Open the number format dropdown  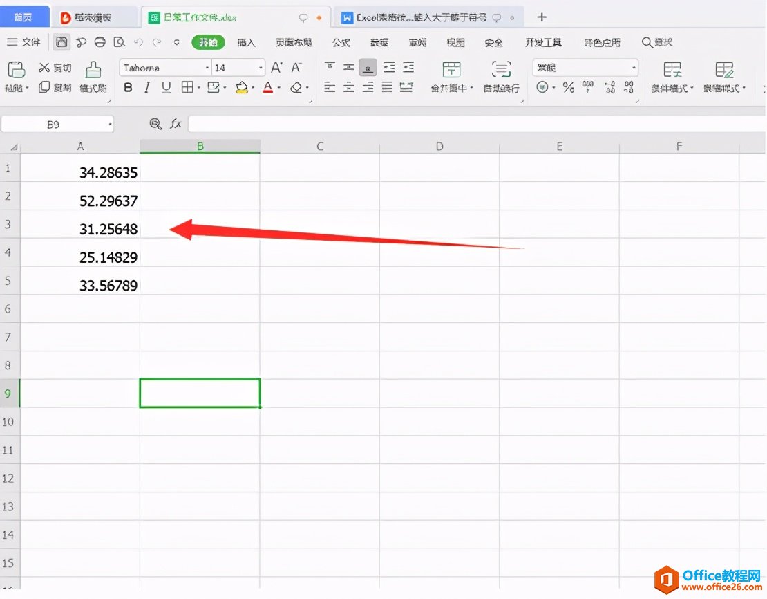point(634,68)
